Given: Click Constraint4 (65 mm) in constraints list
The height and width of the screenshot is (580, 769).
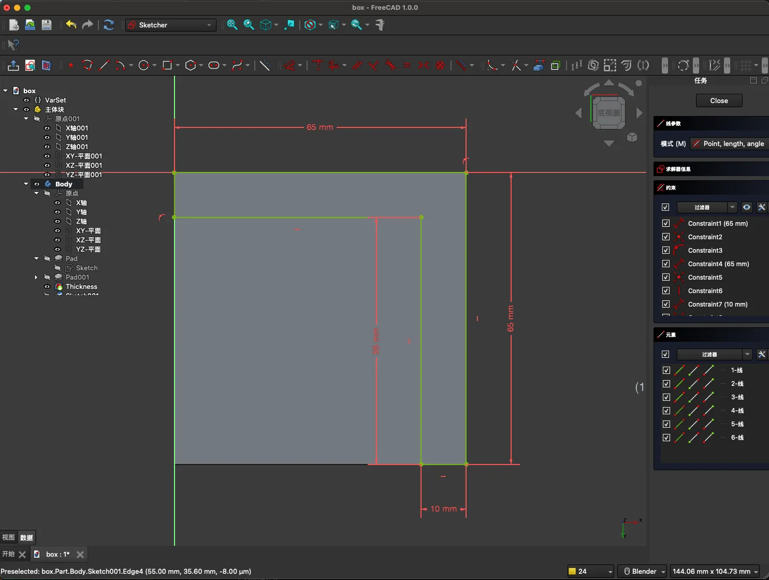Looking at the screenshot, I should coord(718,264).
